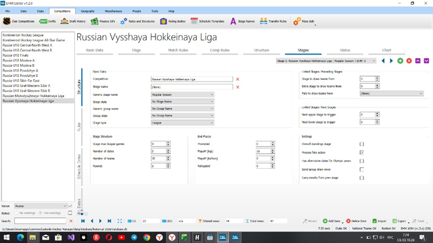Switch to the Basic Data tab
This screenshot has height=243, width=433.
coord(95,50)
